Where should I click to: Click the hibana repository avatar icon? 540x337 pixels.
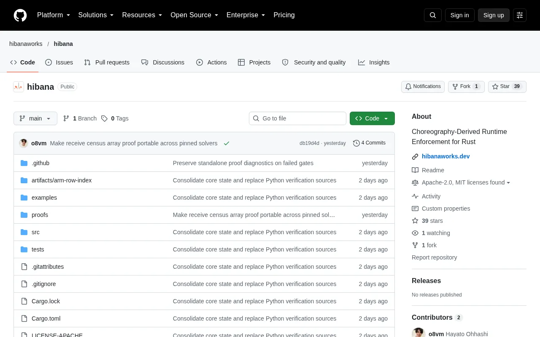pos(19,87)
